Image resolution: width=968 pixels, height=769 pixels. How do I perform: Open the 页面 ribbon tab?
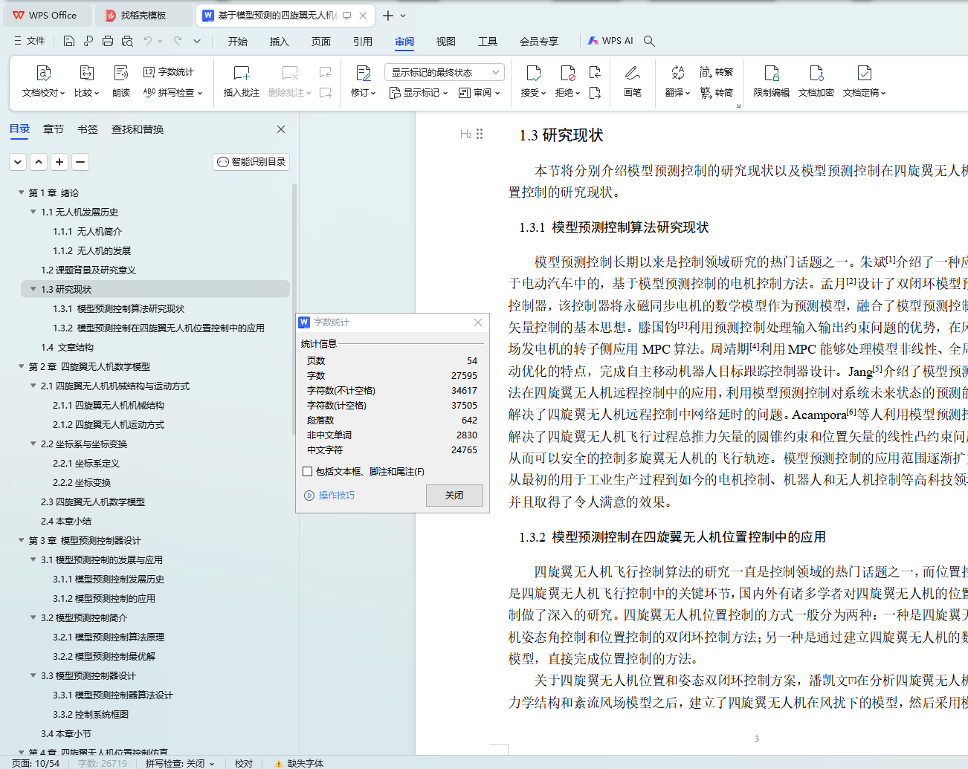[320, 42]
